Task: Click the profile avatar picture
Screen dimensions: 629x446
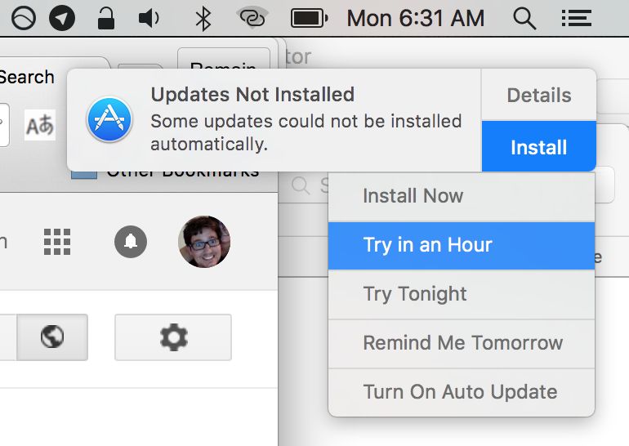Action: 204,242
